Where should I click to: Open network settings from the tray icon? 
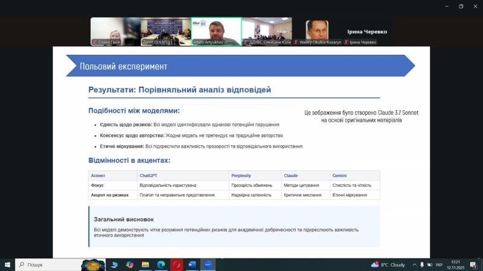click(422, 264)
